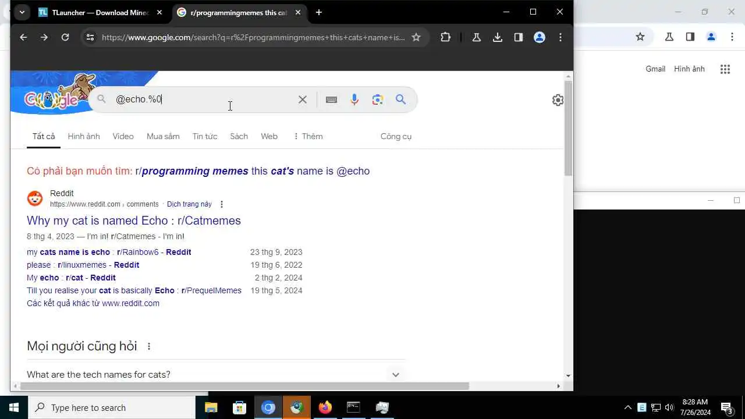Image resolution: width=745 pixels, height=419 pixels.
Task: Open the Chrome profile avatar
Action: [x=540, y=37]
